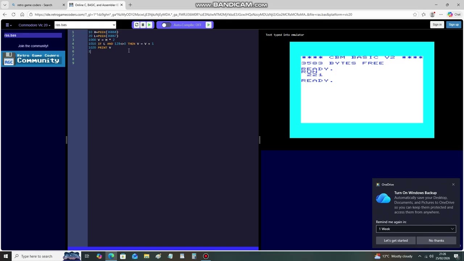464x261 pixels.
Task: Click the reset emulator refresh icon
Action: click(x=137, y=25)
